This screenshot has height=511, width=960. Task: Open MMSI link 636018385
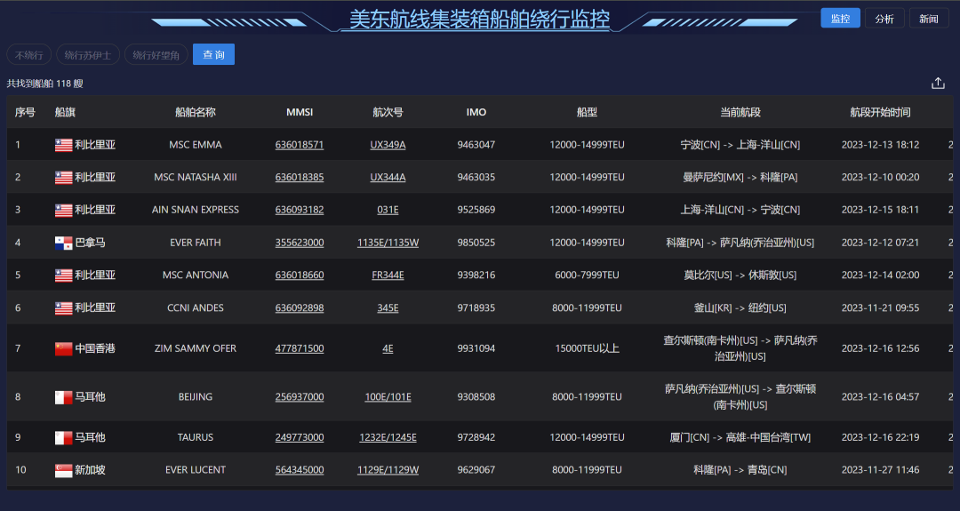click(x=300, y=178)
